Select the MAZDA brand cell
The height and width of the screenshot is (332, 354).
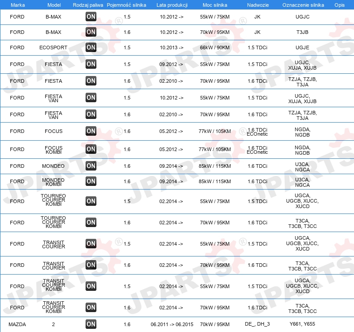(17, 324)
